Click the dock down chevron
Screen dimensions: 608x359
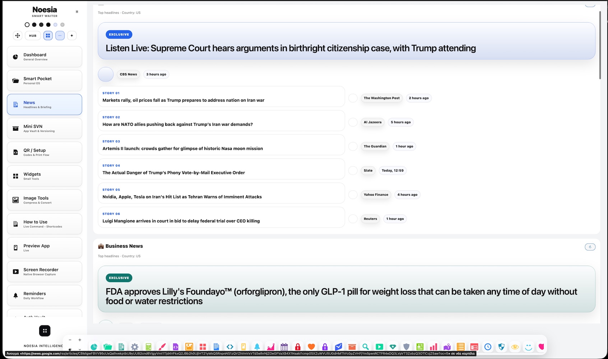click(x=80, y=349)
